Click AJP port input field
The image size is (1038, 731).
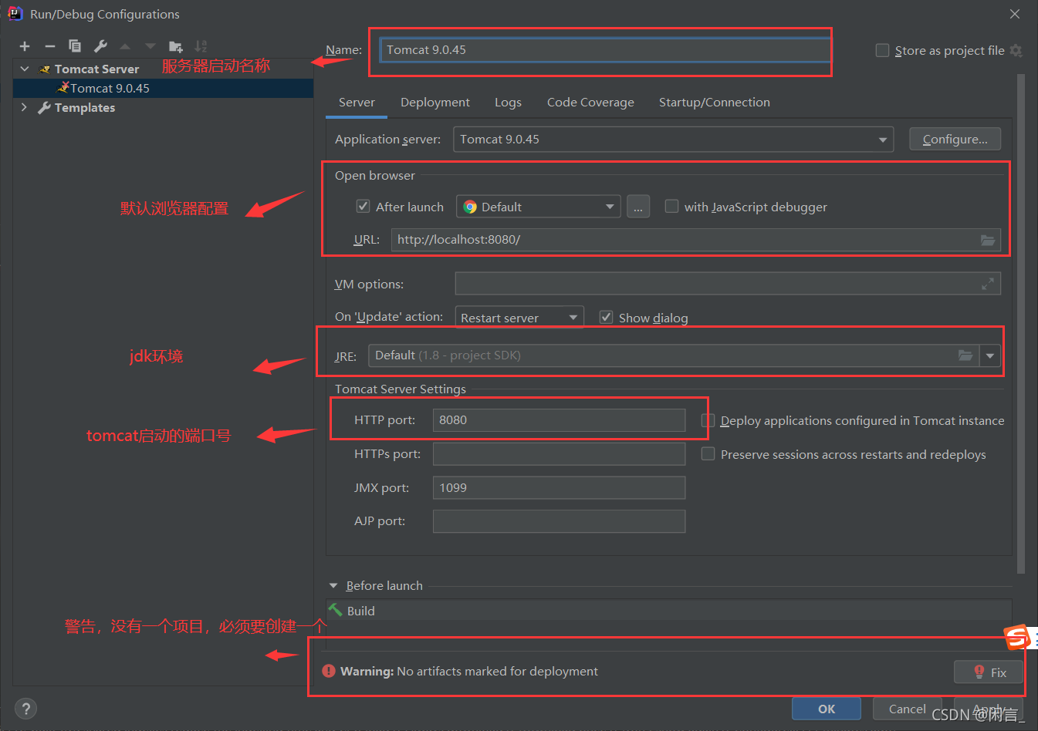pos(559,521)
